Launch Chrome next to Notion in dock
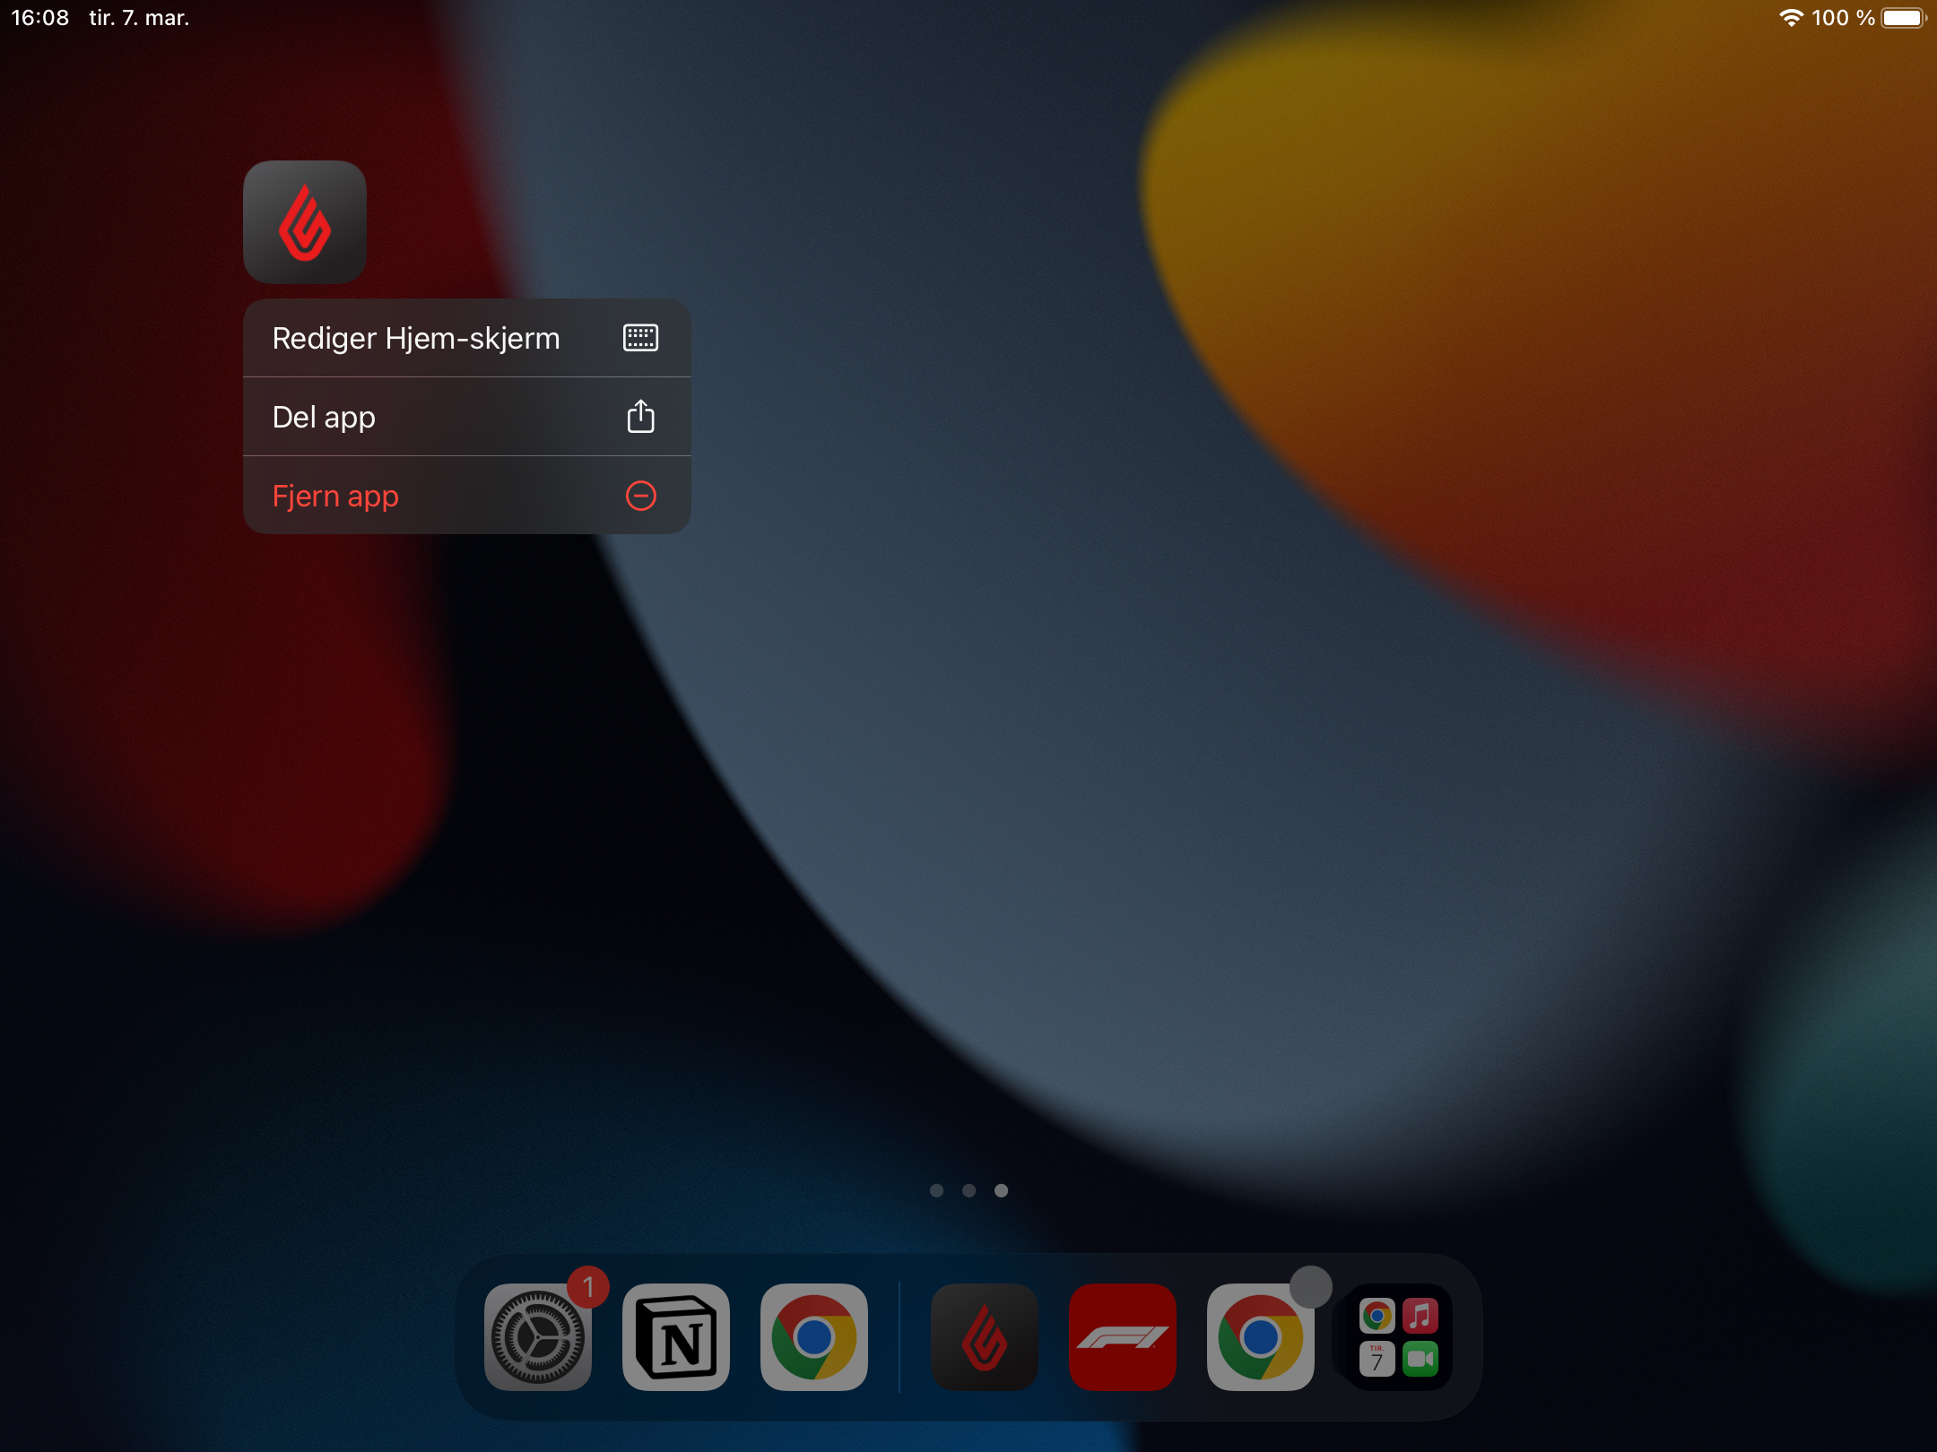 pos(814,1337)
